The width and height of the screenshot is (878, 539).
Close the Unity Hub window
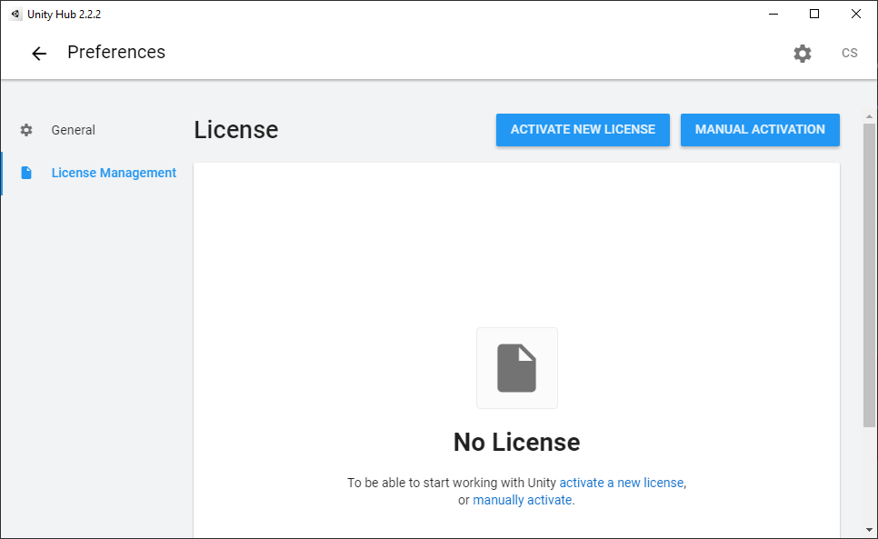click(x=856, y=14)
